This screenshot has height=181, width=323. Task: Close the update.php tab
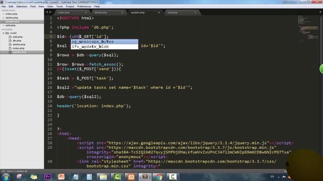point(159,13)
